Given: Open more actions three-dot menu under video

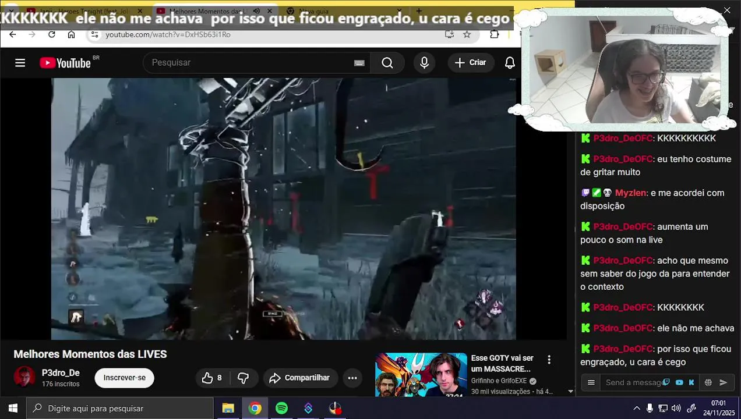Looking at the screenshot, I should 352,378.
